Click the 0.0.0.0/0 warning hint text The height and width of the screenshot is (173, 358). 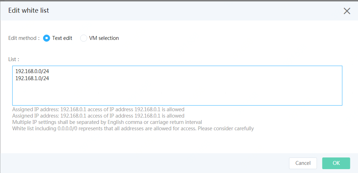[x=133, y=129]
